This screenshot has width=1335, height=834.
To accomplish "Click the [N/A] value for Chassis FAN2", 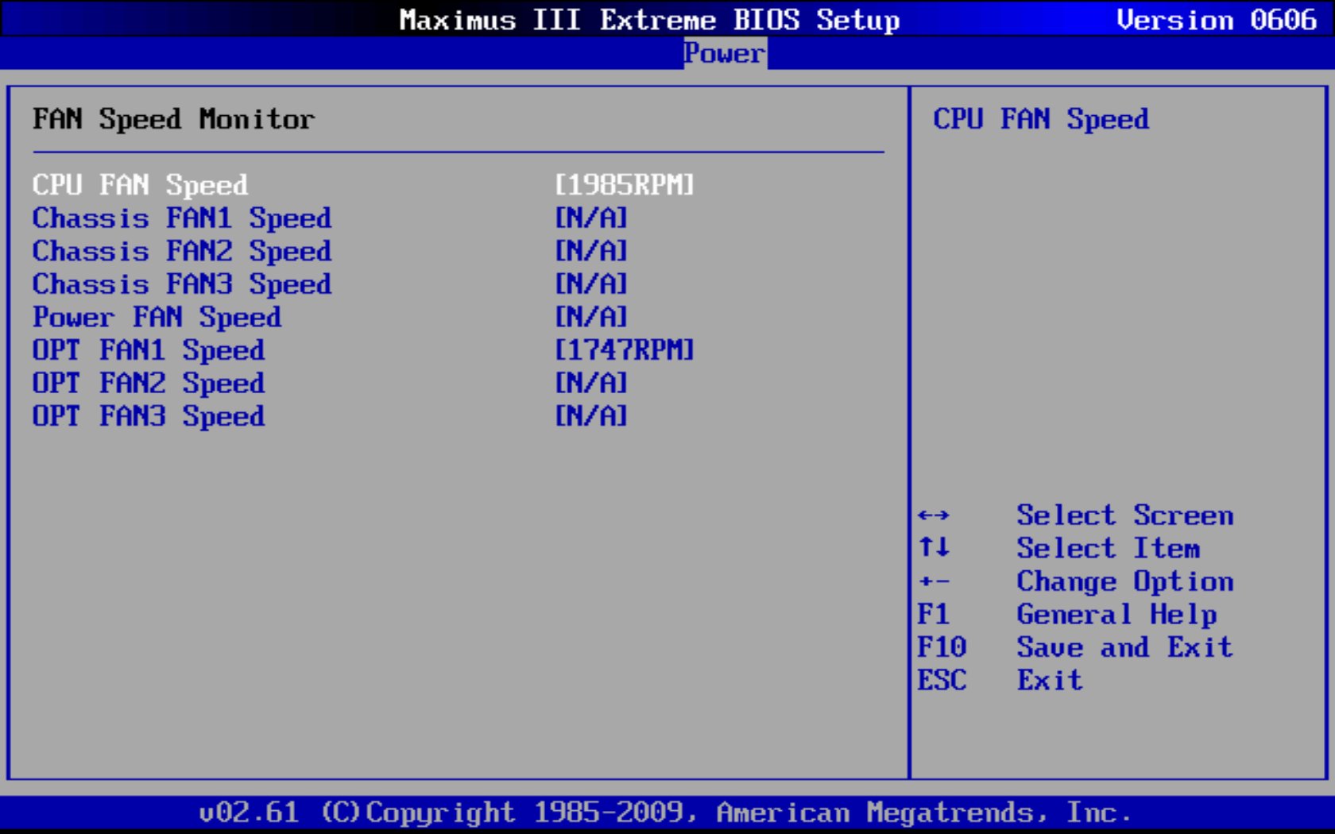I will 591,251.
